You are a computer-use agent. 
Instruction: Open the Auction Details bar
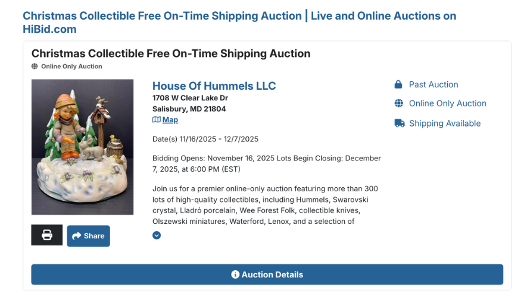267,274
